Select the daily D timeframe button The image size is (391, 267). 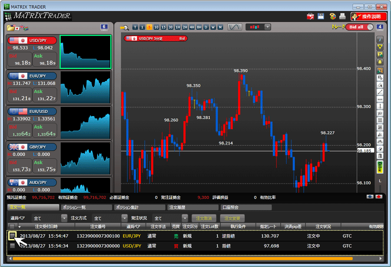(x=206, y=27)
